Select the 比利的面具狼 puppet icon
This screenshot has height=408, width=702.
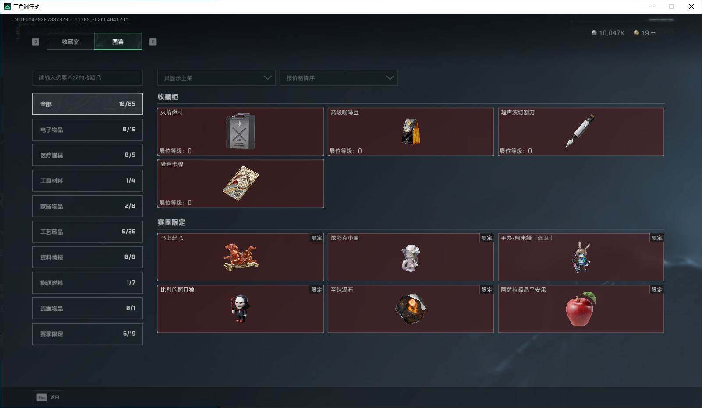coord(240,308)
